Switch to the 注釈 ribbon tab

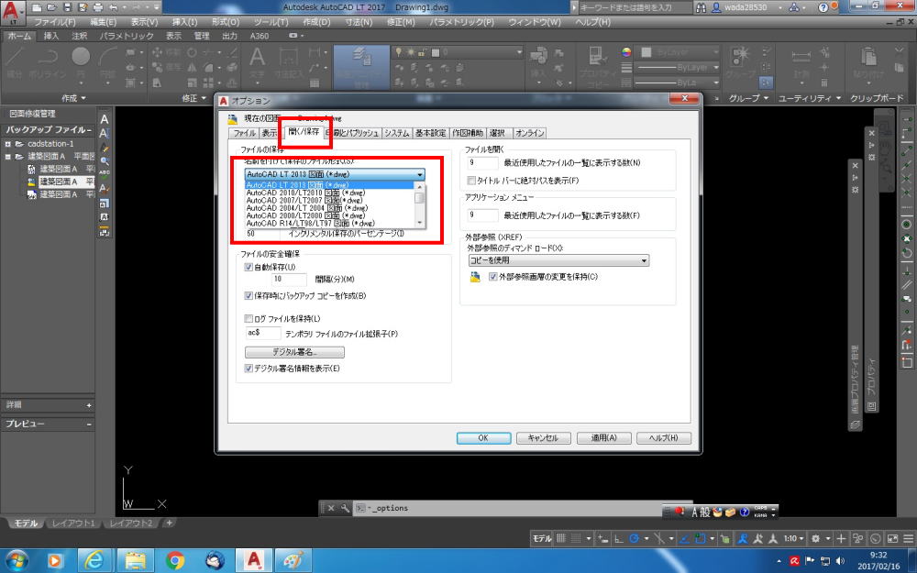[x=80, y=37]
